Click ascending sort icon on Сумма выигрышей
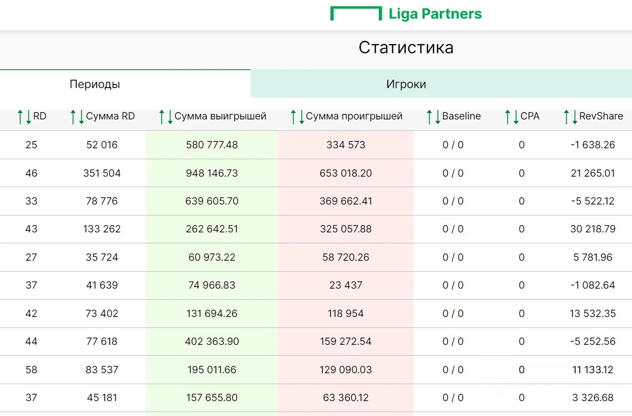Image resolution: width=632 pixels, height=416 pixels. pos(161,116)
